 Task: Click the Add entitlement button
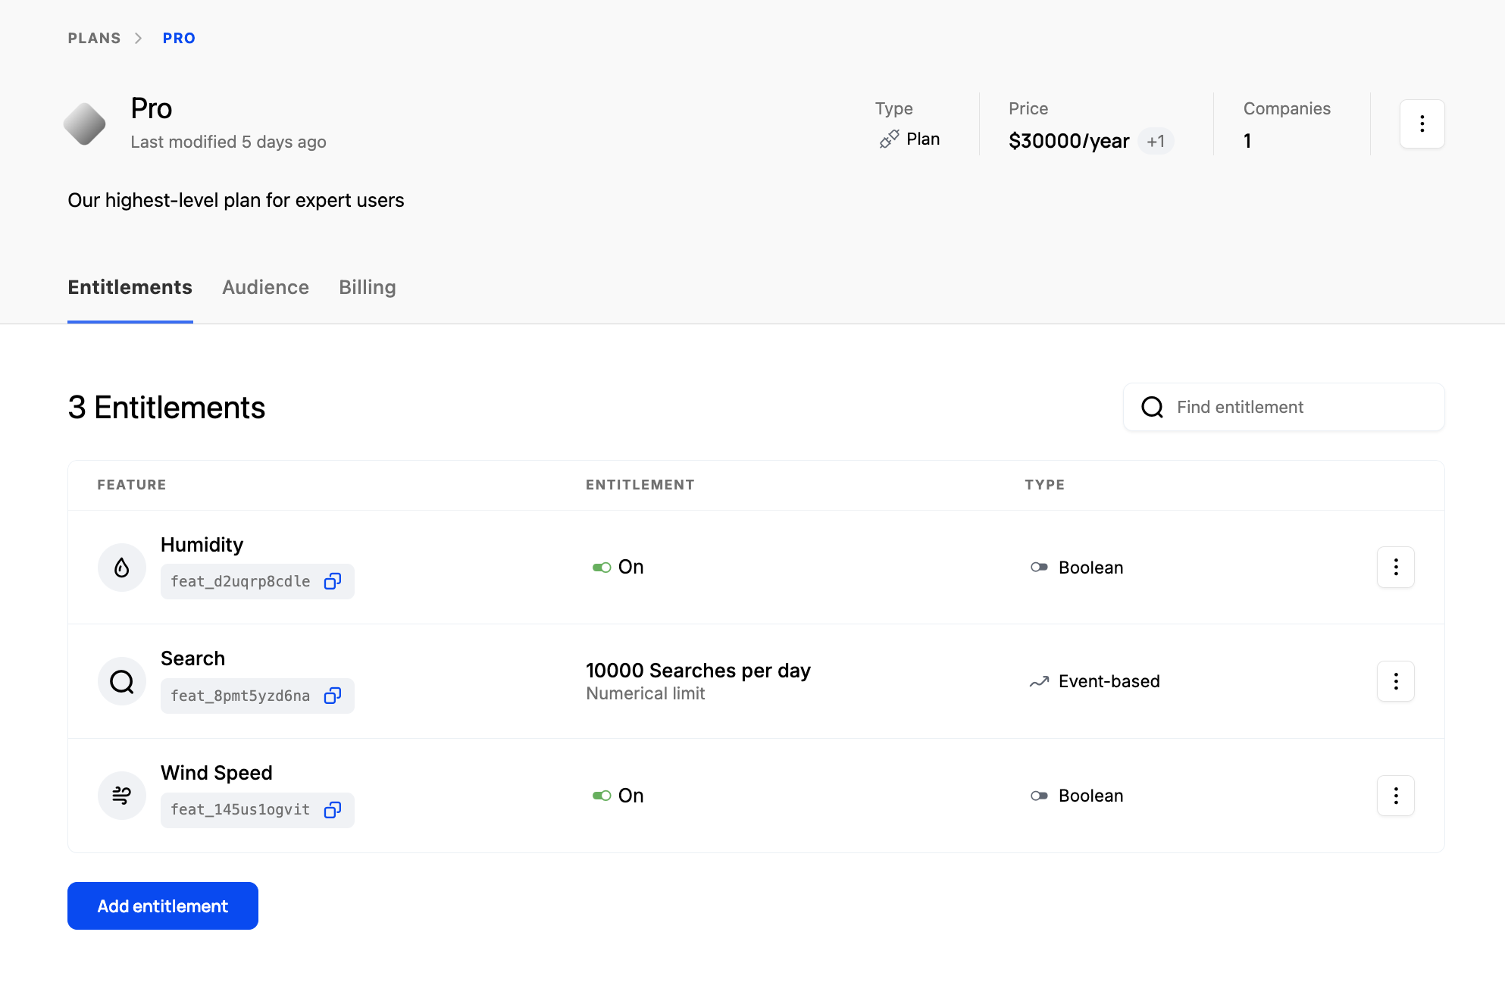(163, 906)
